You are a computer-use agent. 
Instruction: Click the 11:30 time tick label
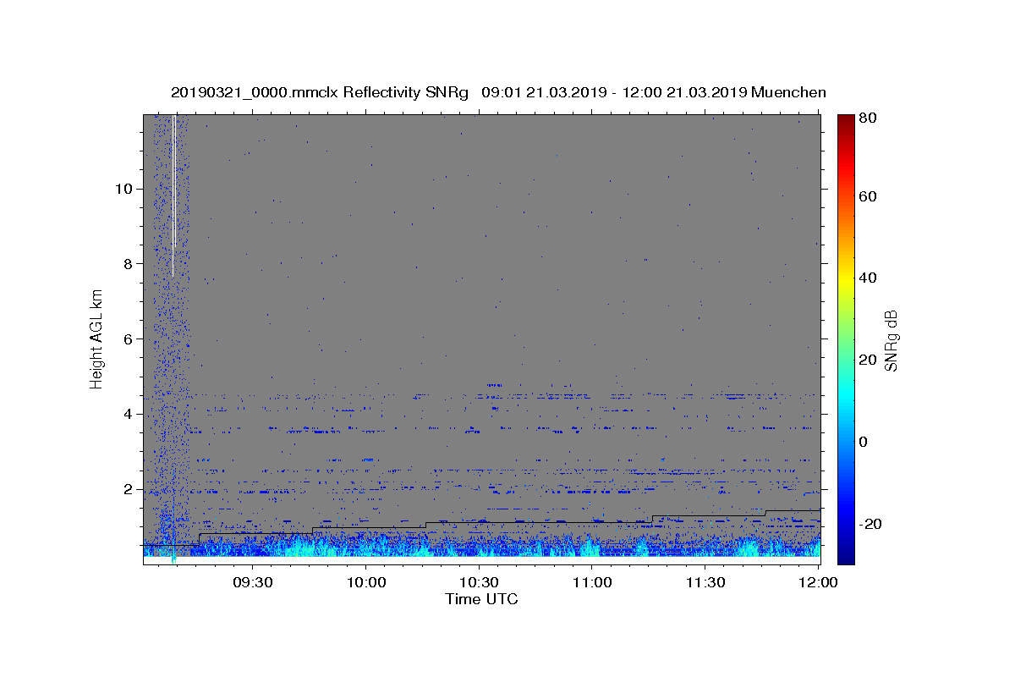pos(705,582)
